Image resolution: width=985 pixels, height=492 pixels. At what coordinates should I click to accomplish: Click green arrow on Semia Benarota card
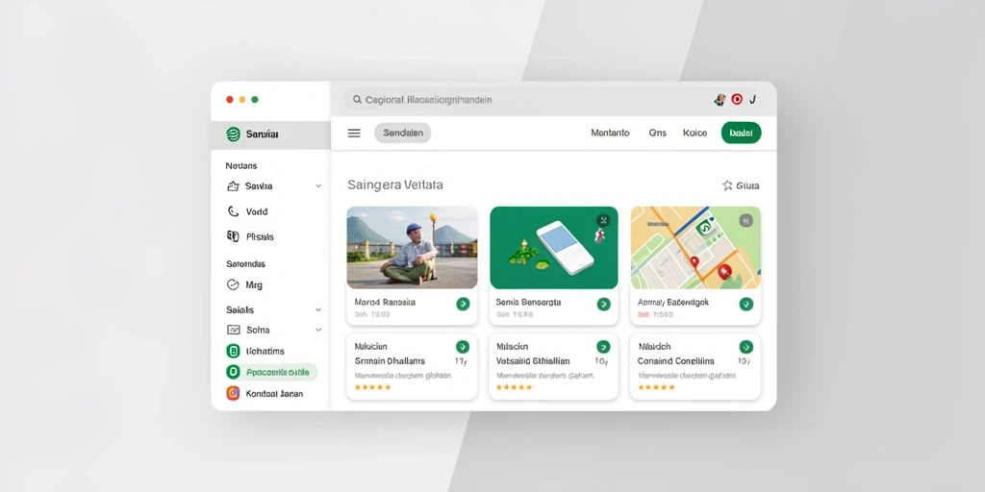pyautogui.click(x=604, y=304)
